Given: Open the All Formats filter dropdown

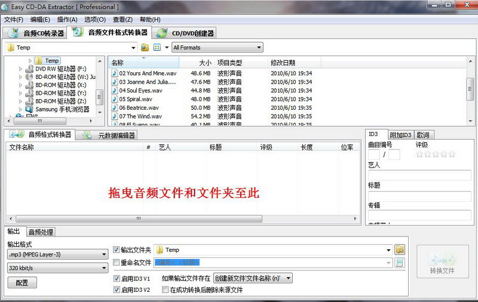Looking at the screenshot, I should [259, 48].
